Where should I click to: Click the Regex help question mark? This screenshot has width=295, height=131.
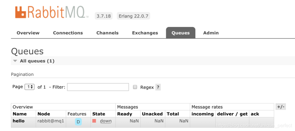[x=158, y=87]
